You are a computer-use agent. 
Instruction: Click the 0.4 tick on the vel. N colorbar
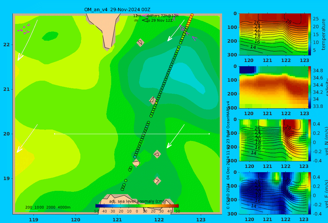[317, 124]
